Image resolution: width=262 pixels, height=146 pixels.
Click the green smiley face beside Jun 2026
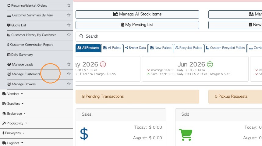(210, 64)
